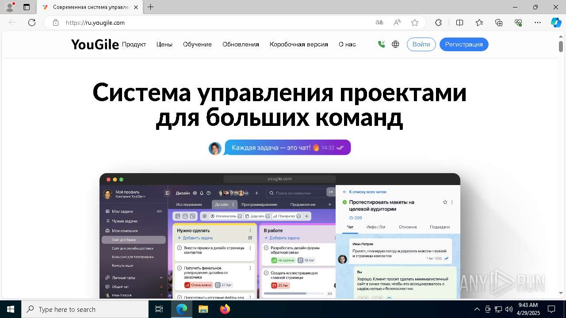The width and height of the screenshot is (566, 318).
Task: Open Коробочная версия page
Action: tap(299, 44)
